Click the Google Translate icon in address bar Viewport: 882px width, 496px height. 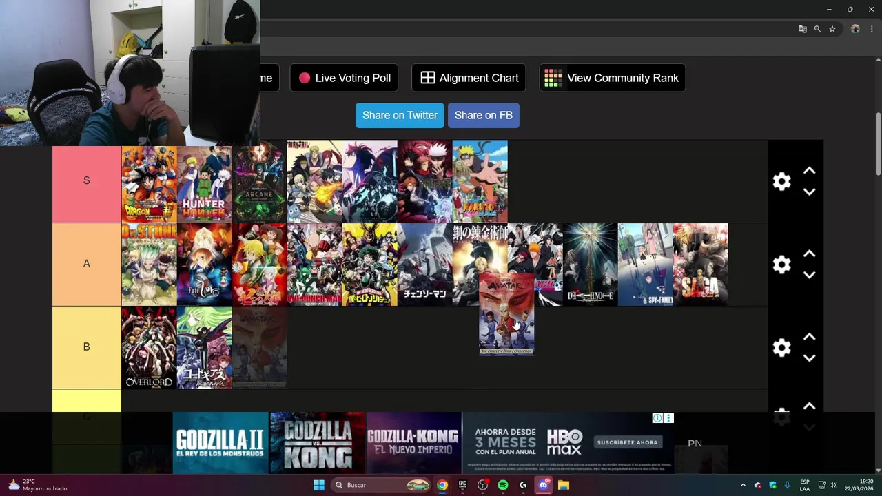coord(803,29)
